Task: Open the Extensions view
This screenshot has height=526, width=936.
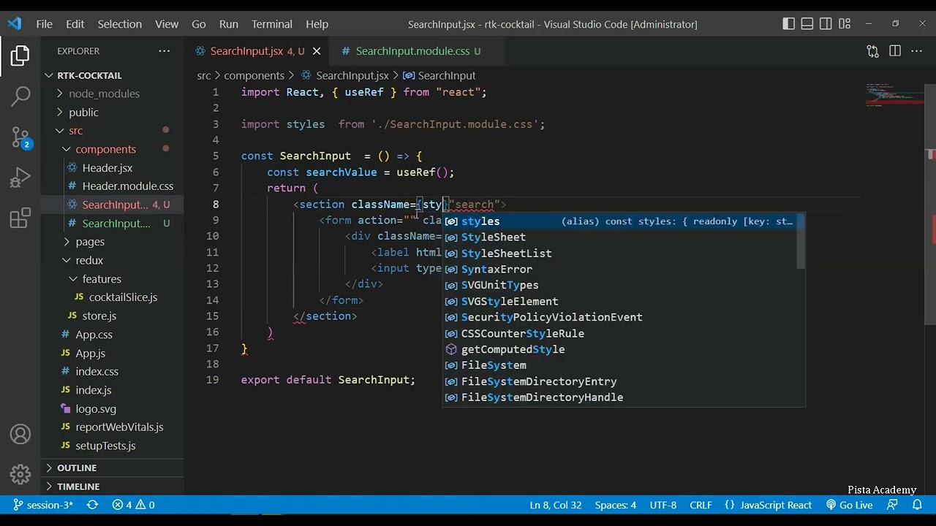Action: coord(20,218)
